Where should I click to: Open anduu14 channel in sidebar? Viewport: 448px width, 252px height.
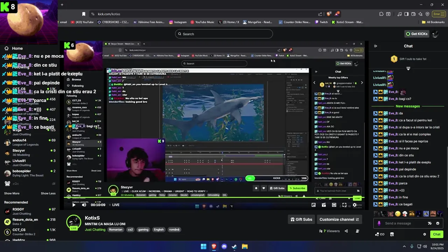[29, 142]
